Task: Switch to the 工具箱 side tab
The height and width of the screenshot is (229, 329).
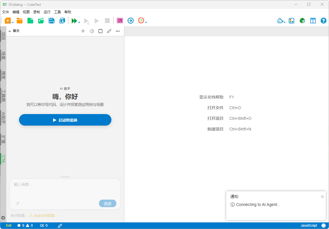Action: tap(3, 95)
